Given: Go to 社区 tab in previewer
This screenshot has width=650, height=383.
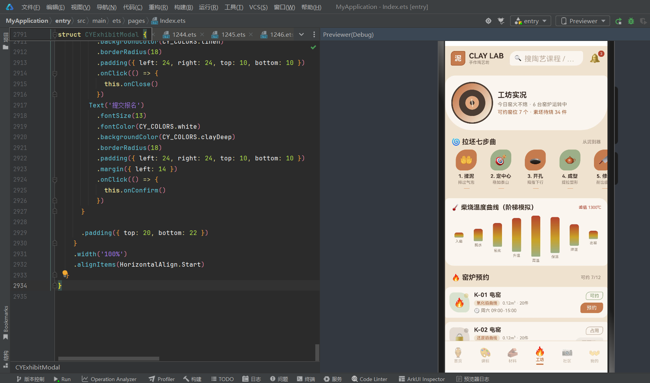Looking at the screenshot, I should pos(567,355).
